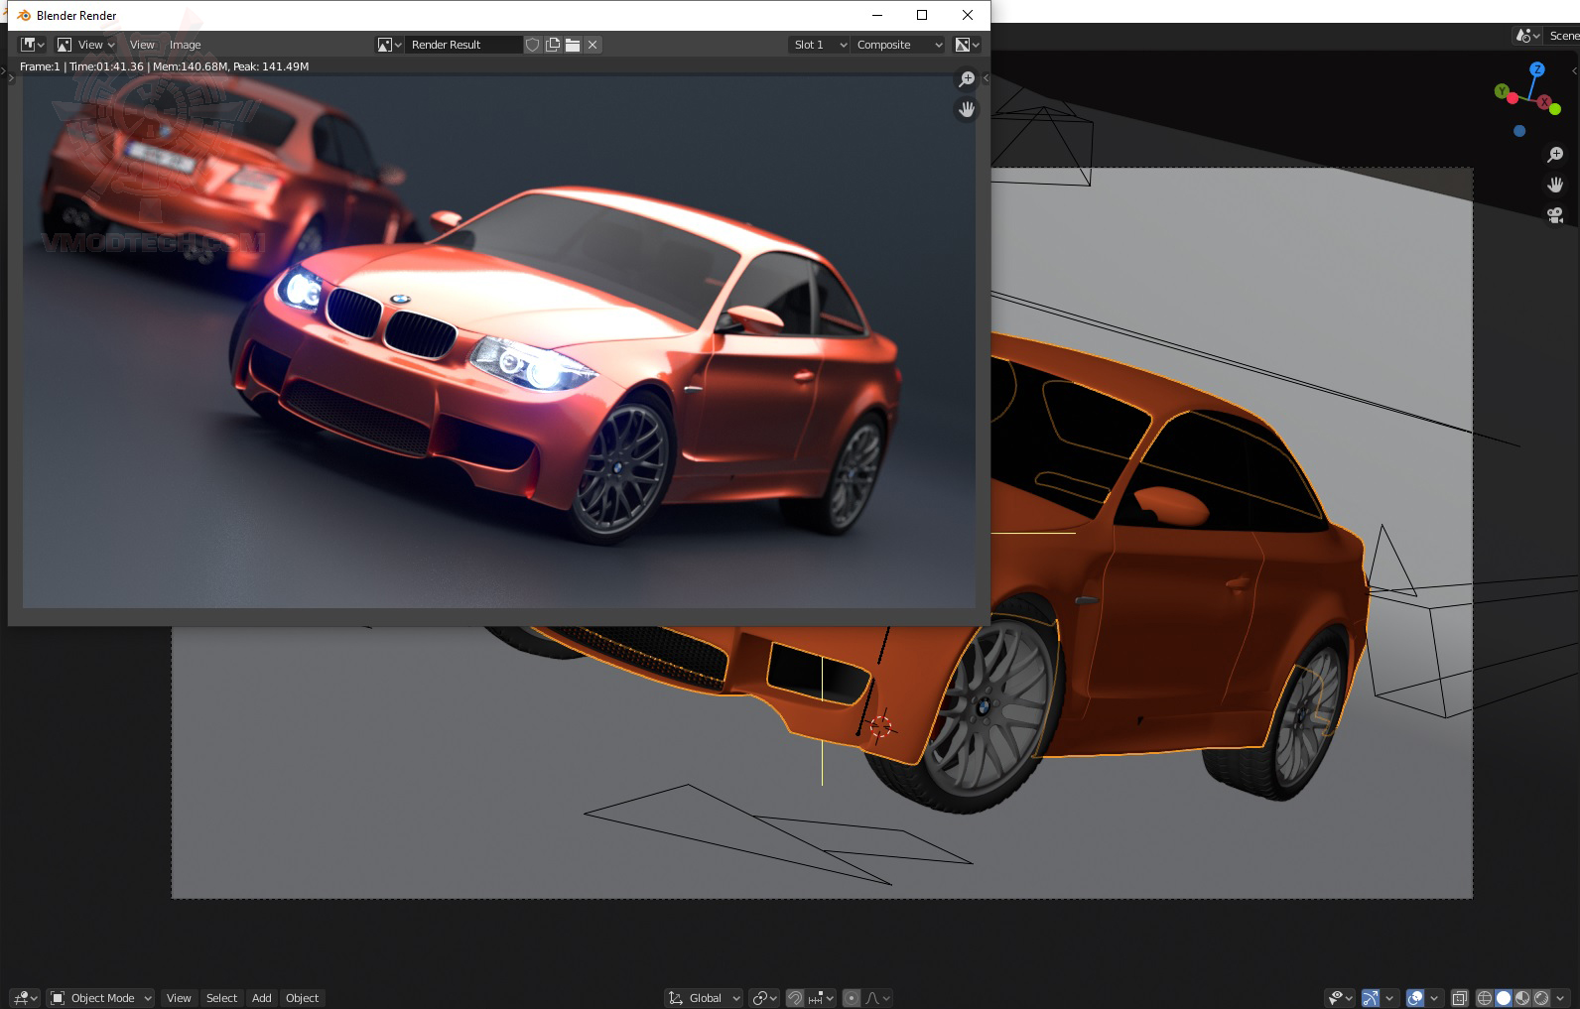This screenshot has height=1009, width=1580.
Task: Click the rendered car image in Blender Render
Action: 499,342
